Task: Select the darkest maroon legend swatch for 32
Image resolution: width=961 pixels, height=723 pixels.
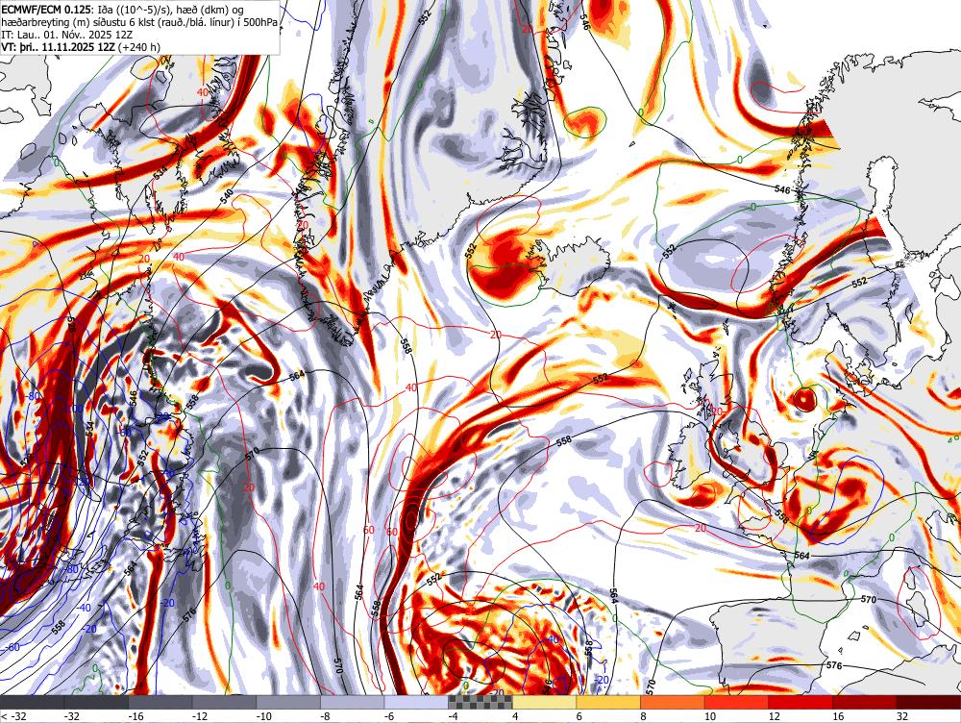Action: 928,702
